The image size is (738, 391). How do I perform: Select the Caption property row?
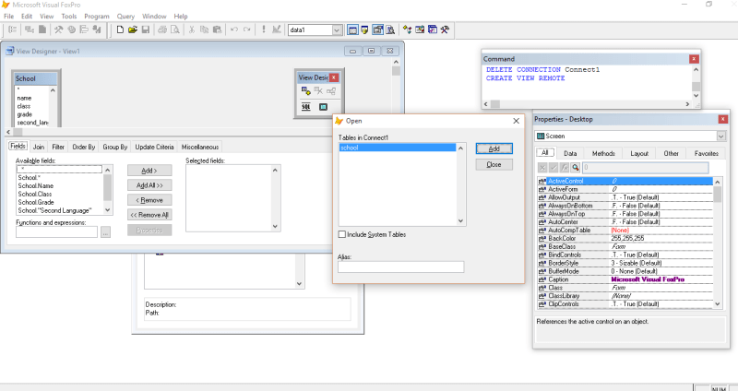625,279
